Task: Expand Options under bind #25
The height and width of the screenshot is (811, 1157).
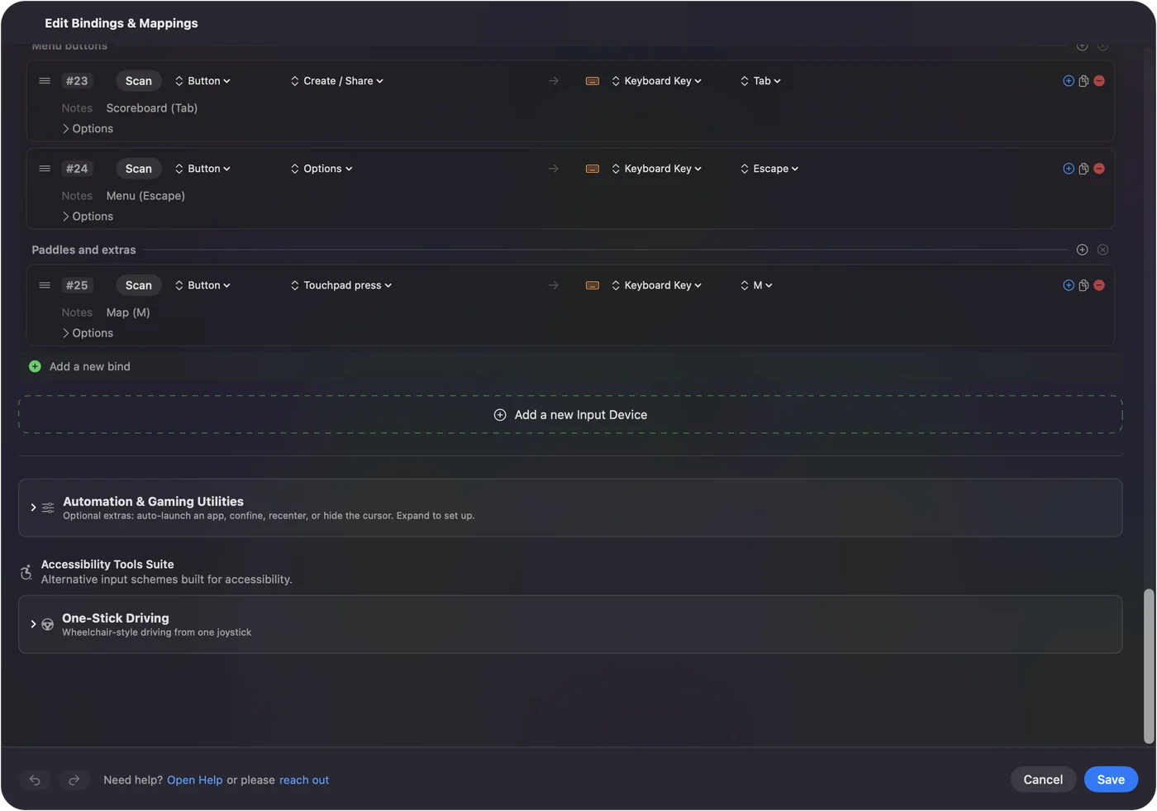Action: [x=88, y=333]
